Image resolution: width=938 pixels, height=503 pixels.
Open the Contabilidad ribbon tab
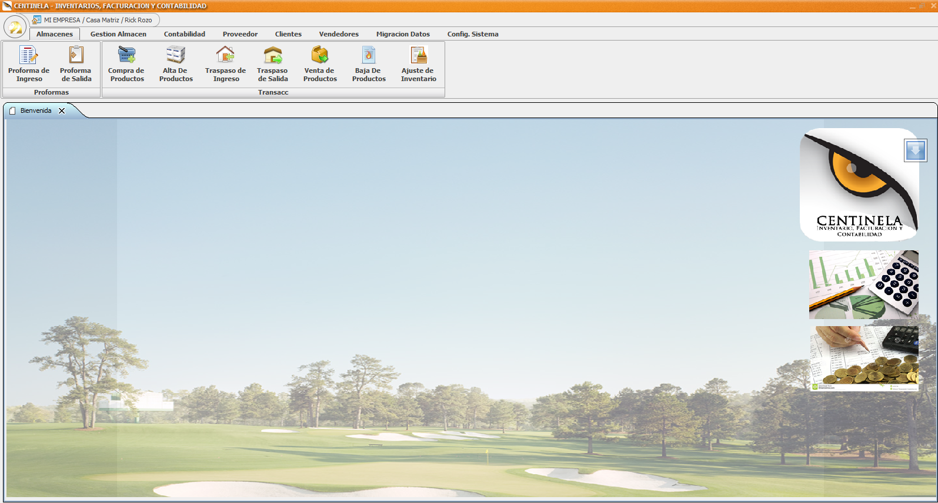click(185, 34)
